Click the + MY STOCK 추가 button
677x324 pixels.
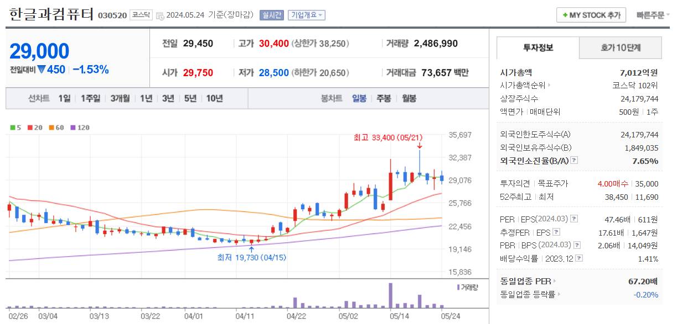(x=590, y=15)
